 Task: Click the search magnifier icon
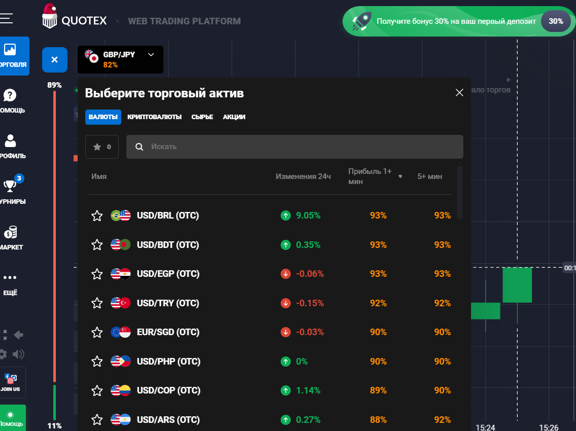[139, 147]
